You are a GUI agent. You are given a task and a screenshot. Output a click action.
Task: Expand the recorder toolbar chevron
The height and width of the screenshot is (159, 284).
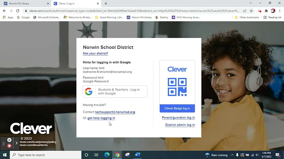[x=16, y=143]
